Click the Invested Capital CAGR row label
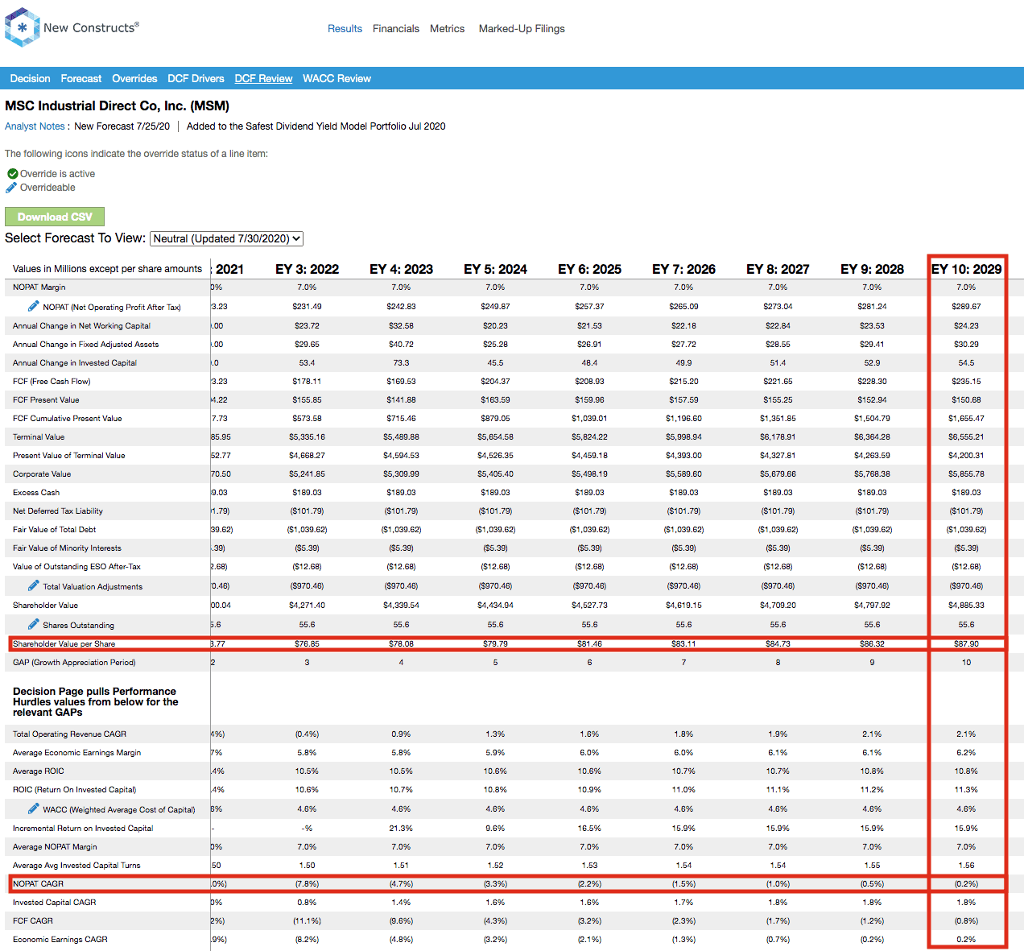Image resolution: width=1024 pixels, height=951 pixels. point(54,903)
